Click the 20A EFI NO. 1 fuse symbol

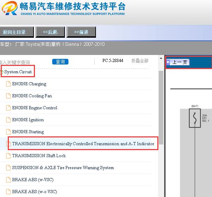click(x=195, y=118)
